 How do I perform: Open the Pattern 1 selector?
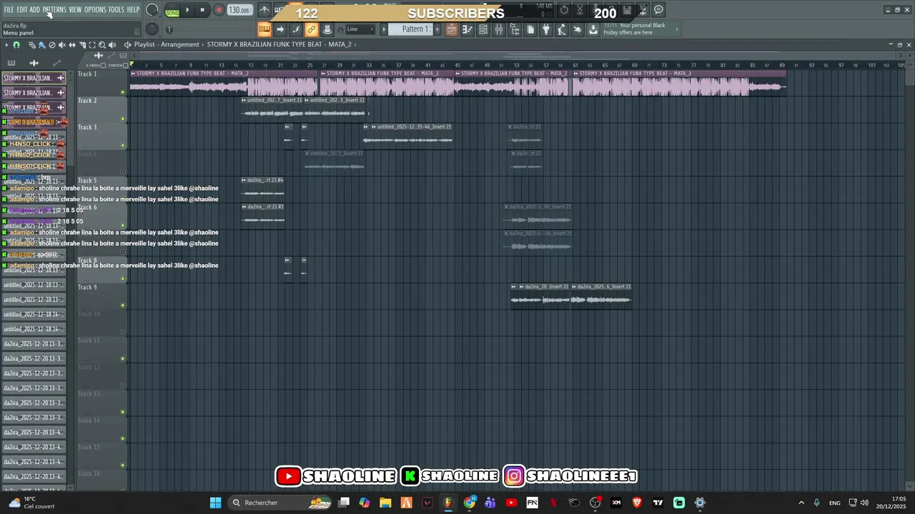[415, 29]
